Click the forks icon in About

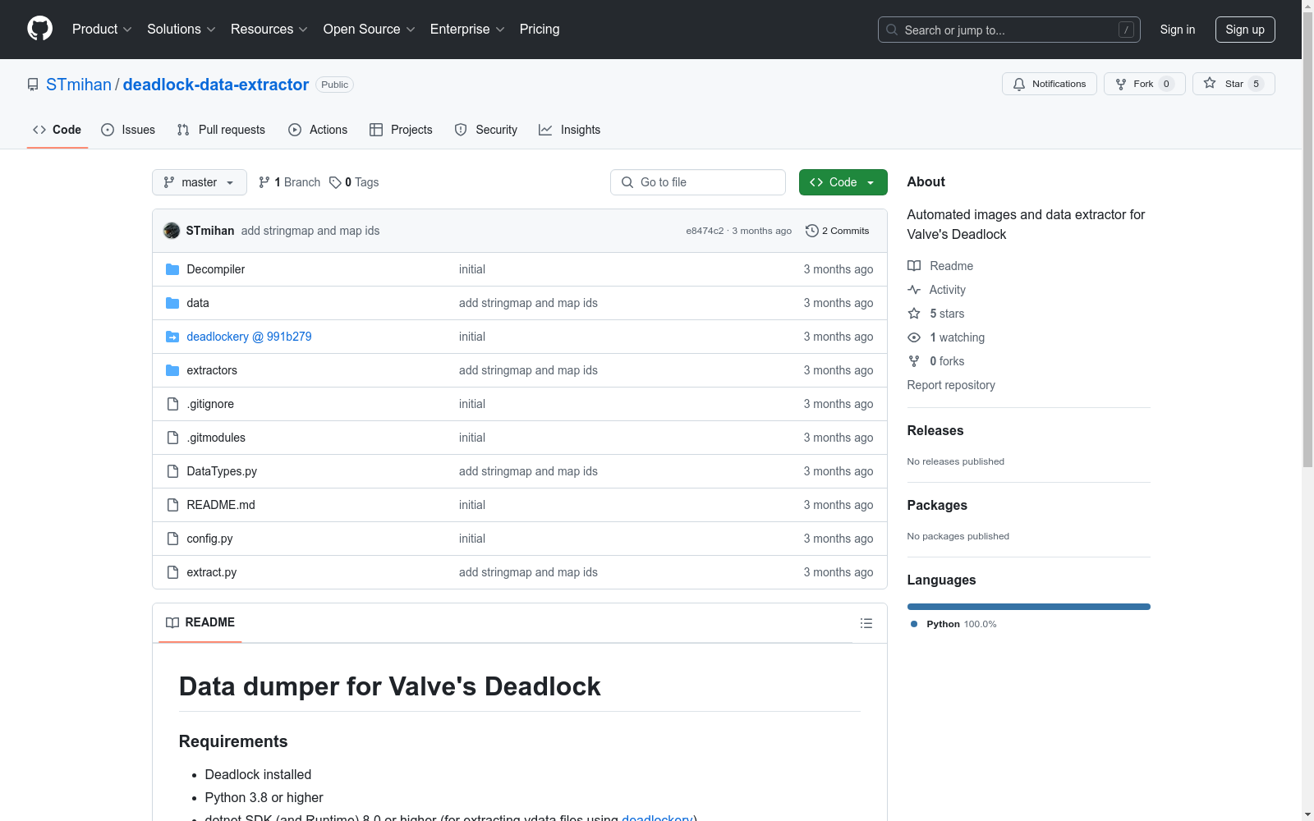(x=914, y=361)
